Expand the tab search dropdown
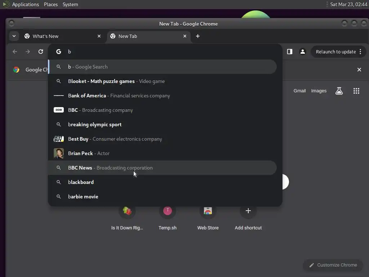The height and width of the screenshot is (277, 369). (x=14, y=36)
